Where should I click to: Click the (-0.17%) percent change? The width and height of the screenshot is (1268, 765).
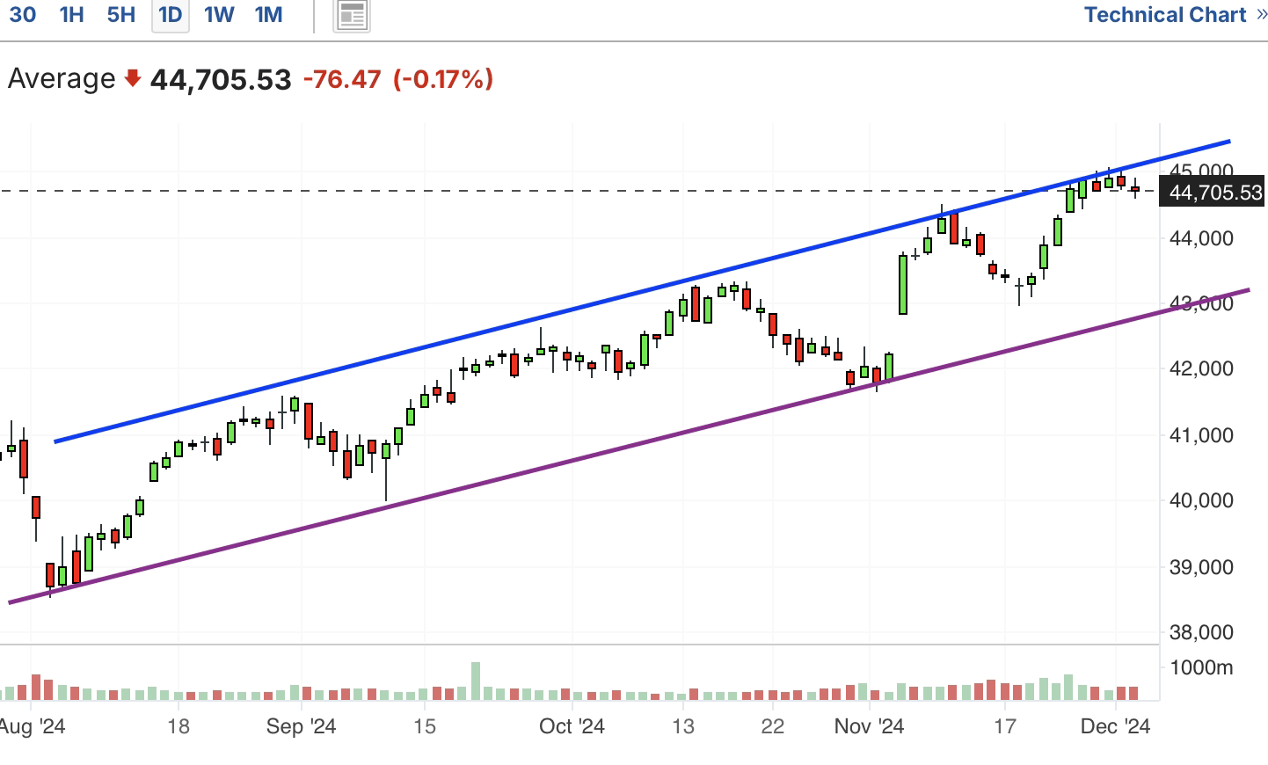[x=442, y=79]
